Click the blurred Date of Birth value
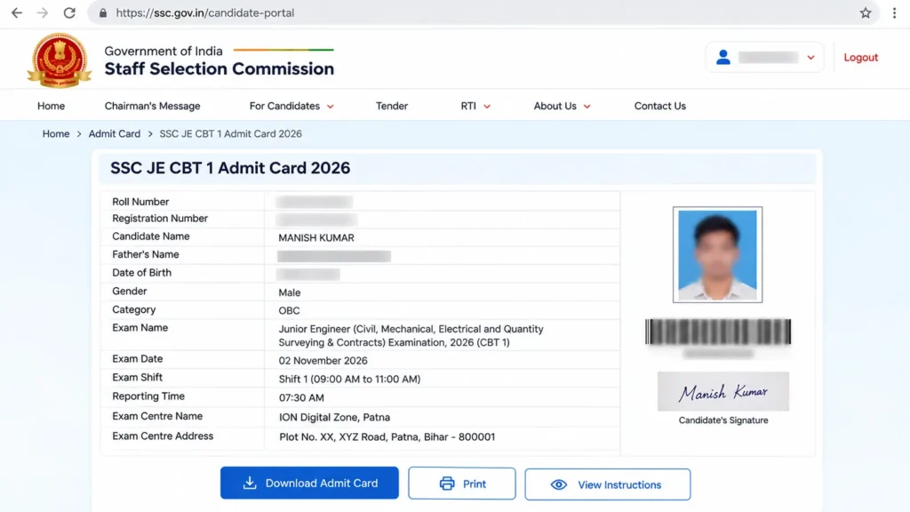The width and height of the screenshot is (910, 512). [x=308, y=274]
